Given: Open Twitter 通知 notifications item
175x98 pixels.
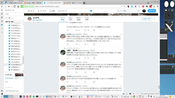Looking at the screenshot, I should point(52,11).
